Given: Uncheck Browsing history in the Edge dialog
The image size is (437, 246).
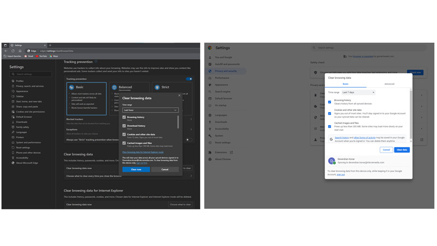Looking at the screenshot, I should [x=124, y=117].
